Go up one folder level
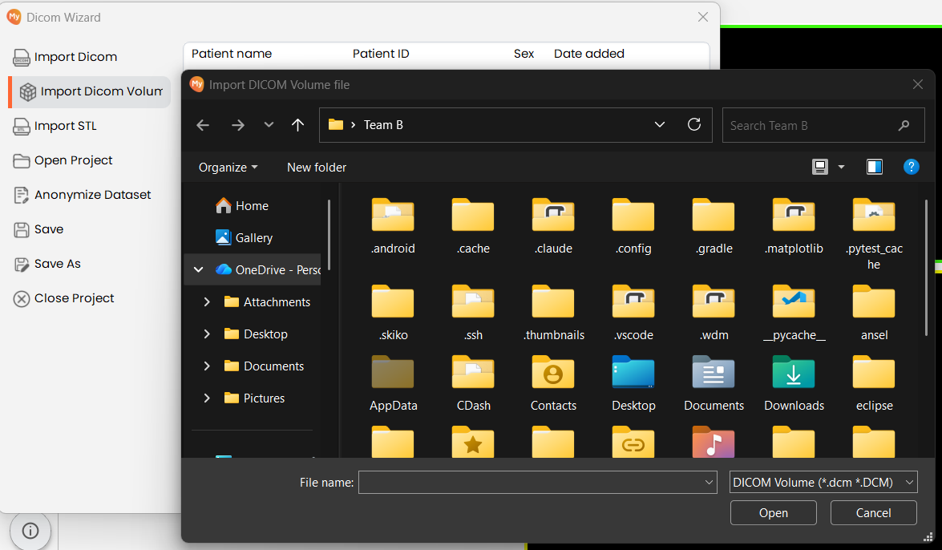The width and height of the screenshot is (942, 550). [297, 125]
